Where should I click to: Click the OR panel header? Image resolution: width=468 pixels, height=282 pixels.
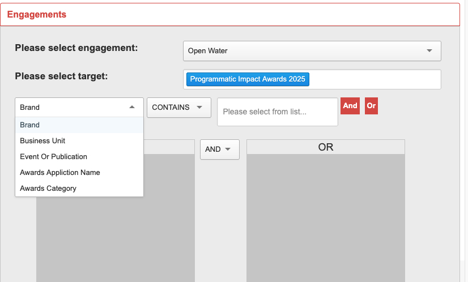click(326, 147)
